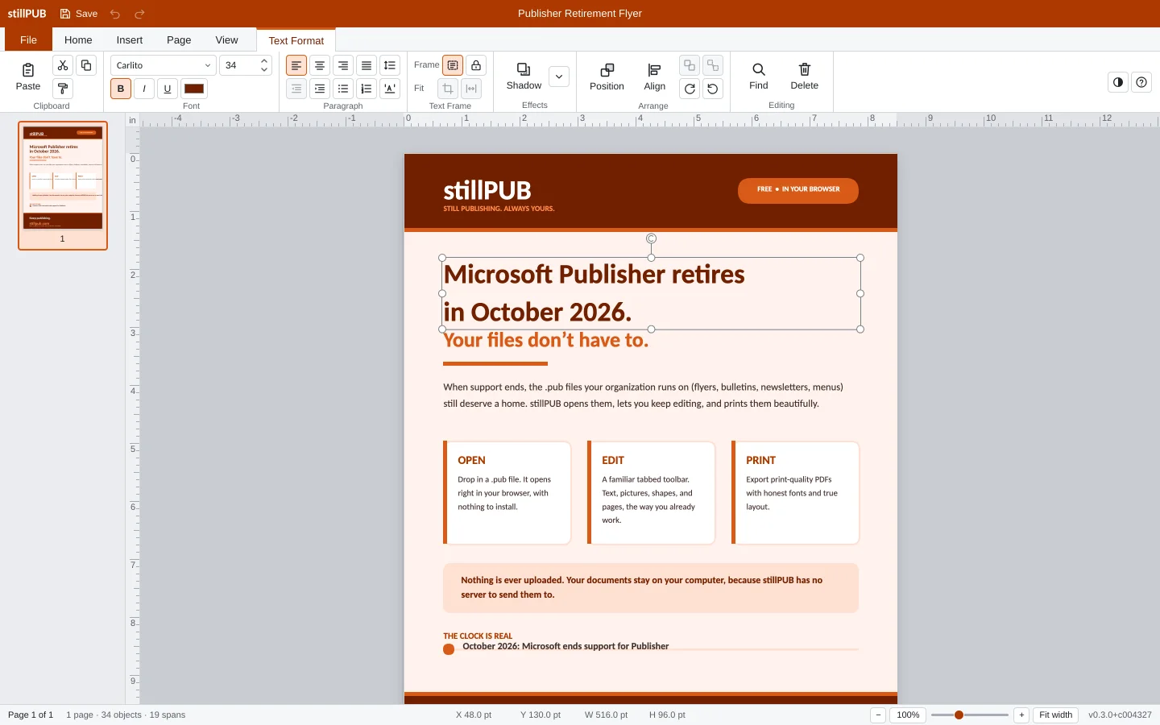
Task: Open the Carlito font family dropdown
Action: tap(164, 65)
